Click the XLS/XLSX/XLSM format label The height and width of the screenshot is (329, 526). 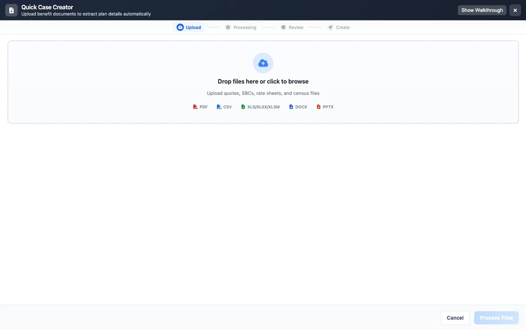coord(264,107)
